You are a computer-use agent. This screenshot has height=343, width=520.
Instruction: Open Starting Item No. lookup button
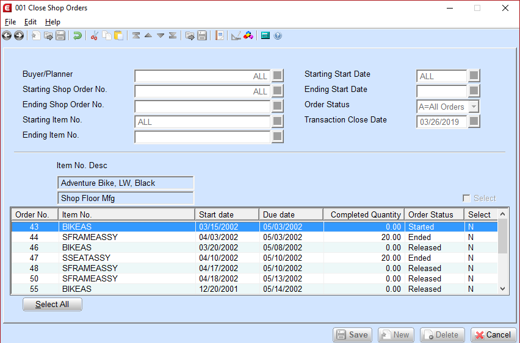(278, 121)
